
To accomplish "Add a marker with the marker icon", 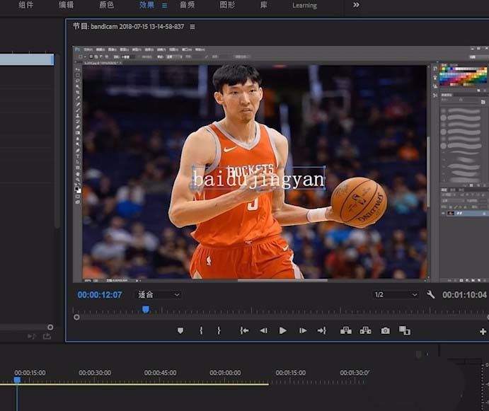I will coord(180,330).
